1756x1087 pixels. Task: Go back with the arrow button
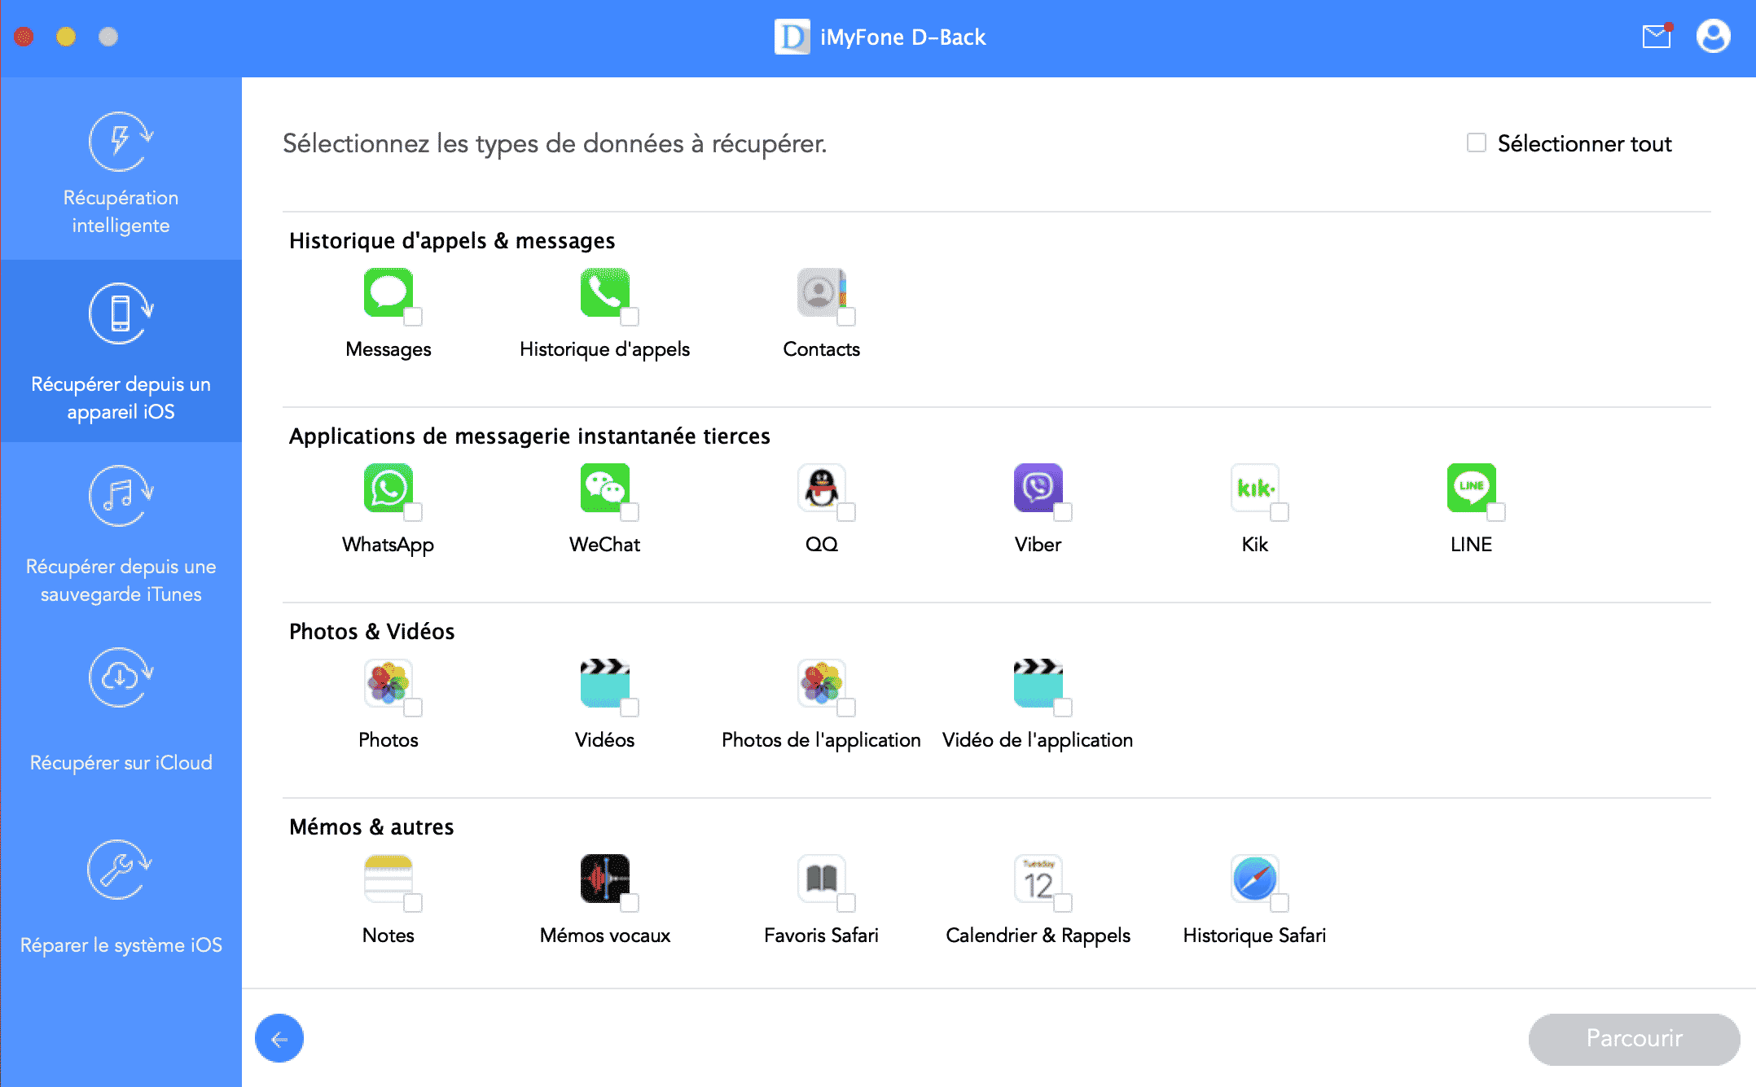pyautogui.click(x=279, y=1038)
